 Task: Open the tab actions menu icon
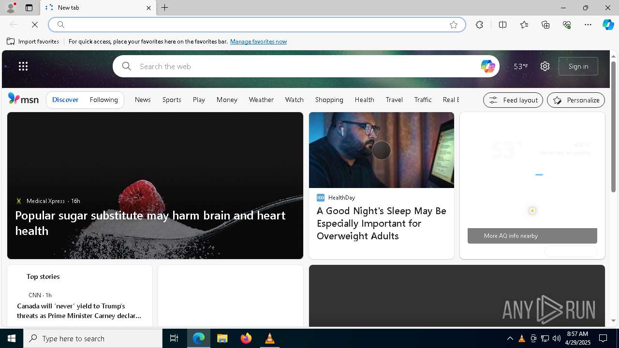click(29, 8)
